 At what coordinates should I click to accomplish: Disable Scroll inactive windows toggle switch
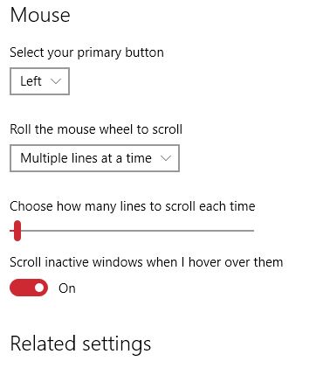pos(29,288)
